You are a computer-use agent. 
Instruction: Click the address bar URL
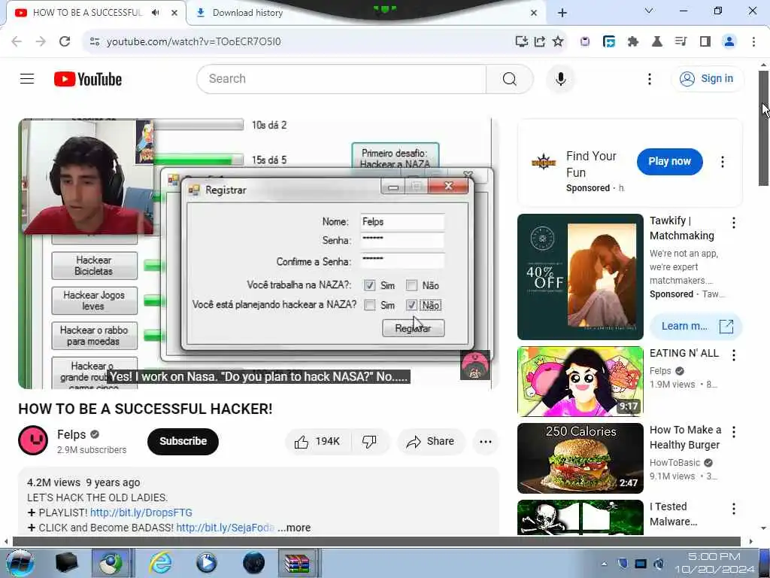point(193,41)
